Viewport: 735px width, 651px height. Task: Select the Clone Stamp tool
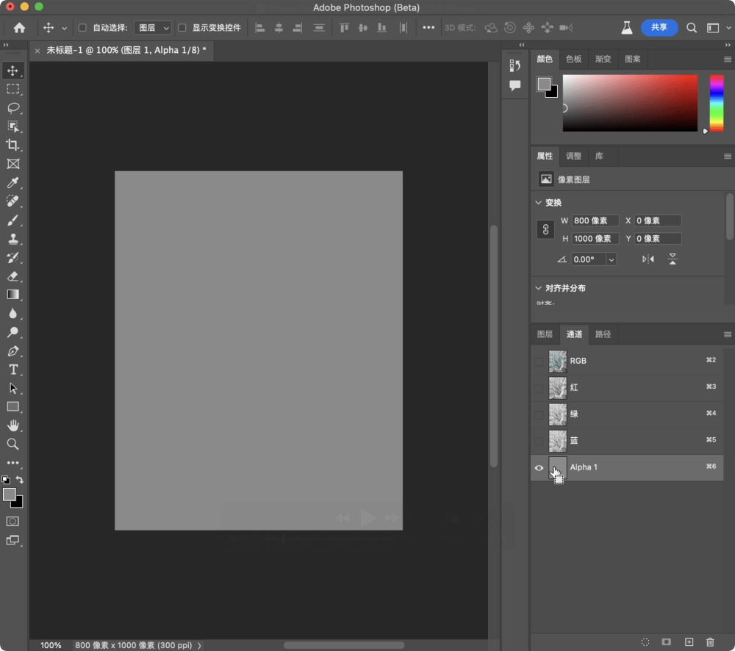(x=15, y=238)
